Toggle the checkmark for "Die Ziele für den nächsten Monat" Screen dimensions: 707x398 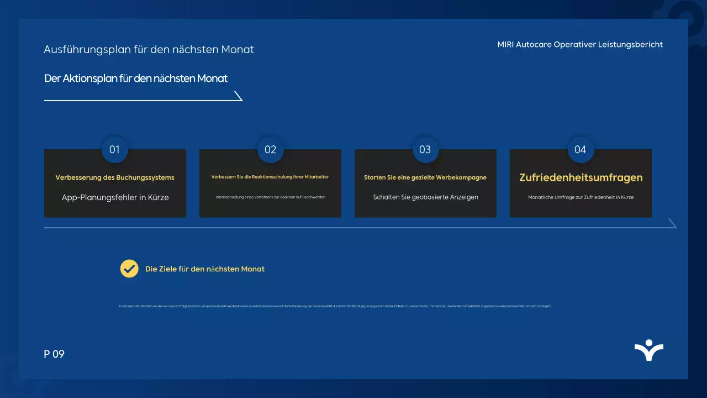129,269
